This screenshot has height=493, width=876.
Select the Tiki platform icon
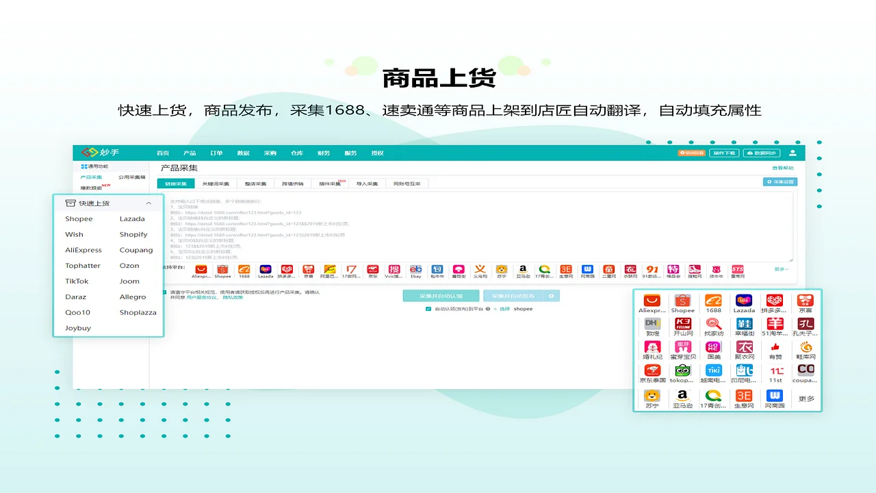[713, 372]
